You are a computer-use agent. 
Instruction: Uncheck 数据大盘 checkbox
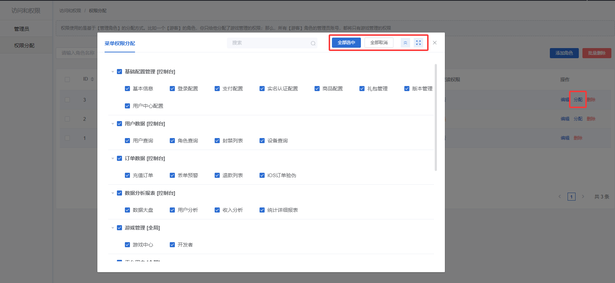click(x=127, y=210)
